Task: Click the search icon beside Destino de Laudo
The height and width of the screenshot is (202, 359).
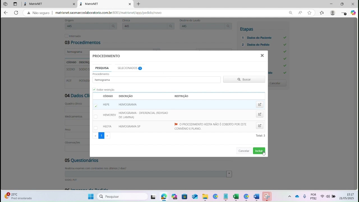Action: click(228, 26)
